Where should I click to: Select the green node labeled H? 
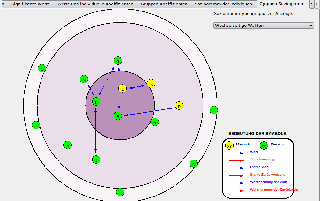click(x=96, y=102)
